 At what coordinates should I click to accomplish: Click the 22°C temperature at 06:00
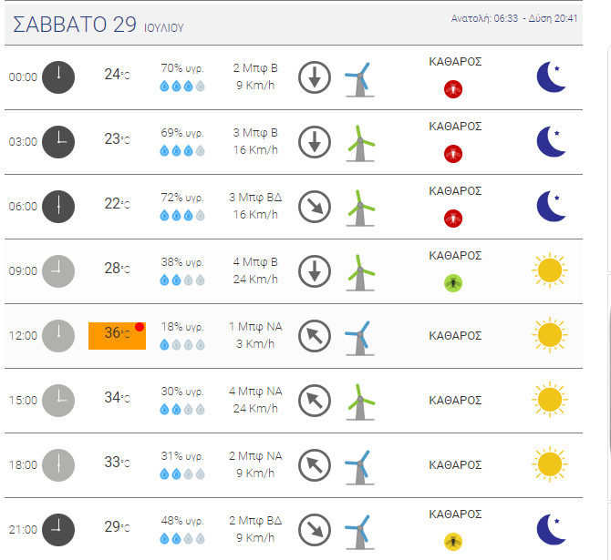pyautogui.click(x=117, y=204)
